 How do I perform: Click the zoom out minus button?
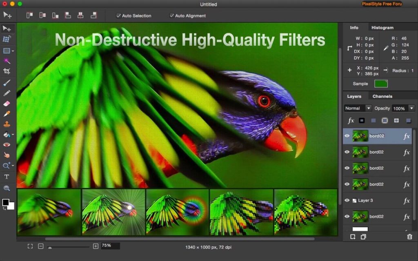40,246
